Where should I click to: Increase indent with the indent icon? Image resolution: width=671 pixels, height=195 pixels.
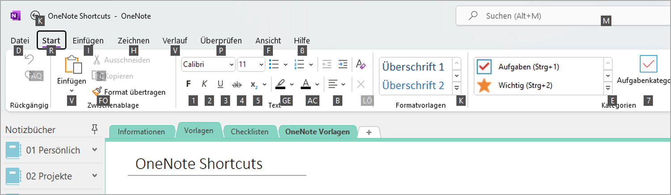(x=343, y=64)
